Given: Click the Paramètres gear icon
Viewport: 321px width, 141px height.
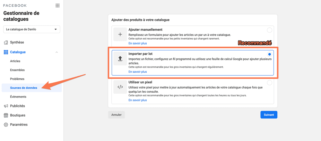Looking at the screenshot, I should (6, 125).
